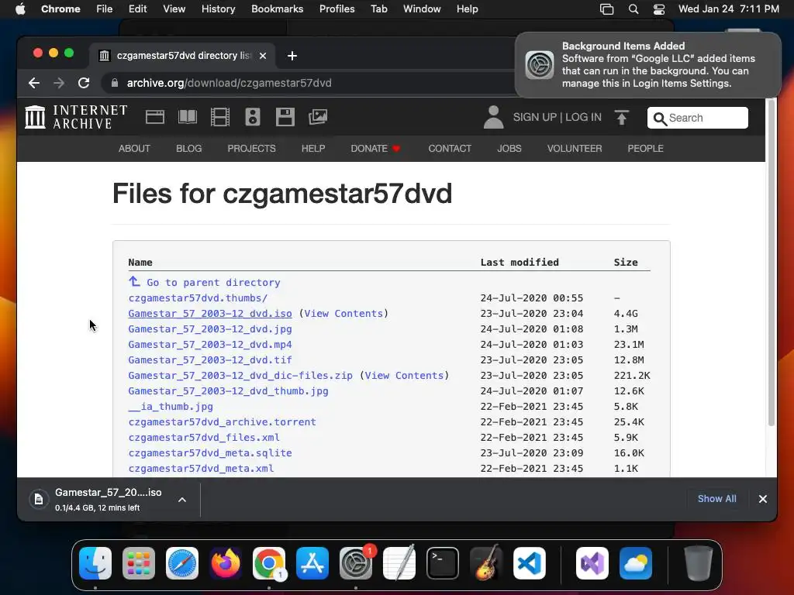Viewport: 794px width, 595px height.
Task: Close the czgamestar57dvd tab
Action: (263, 56)
